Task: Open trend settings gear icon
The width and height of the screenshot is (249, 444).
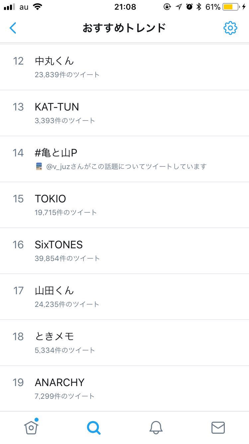Action: [x=230, y=28]
